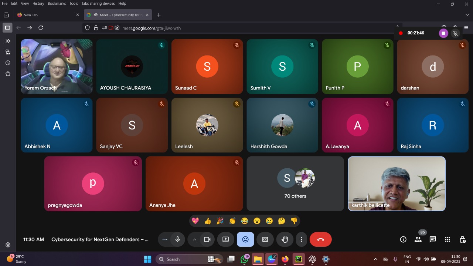
Task: Toggle closed captions
Action: [265, 239]
